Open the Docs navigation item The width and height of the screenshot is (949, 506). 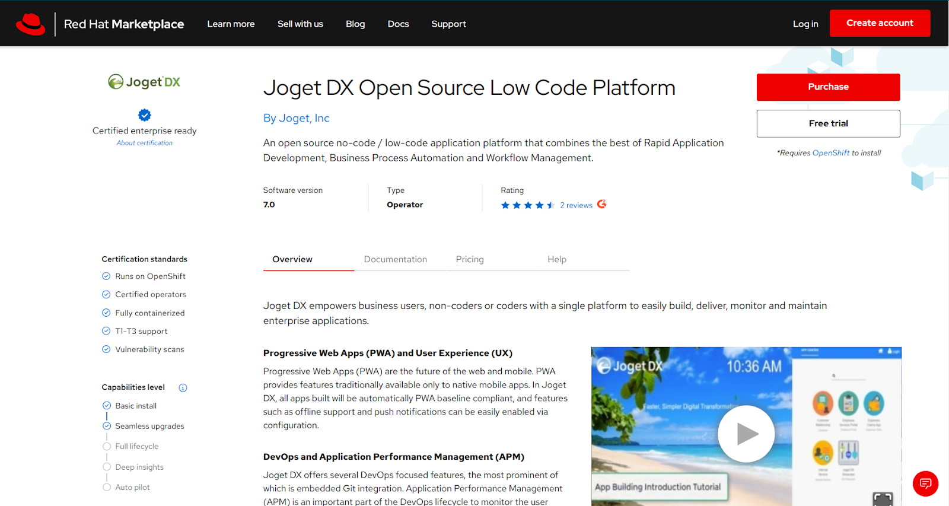coord(399,24)
